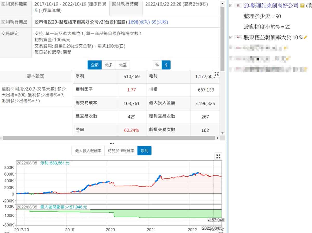
Task: Select the dollar ($) display toggle
Action: 166,65
